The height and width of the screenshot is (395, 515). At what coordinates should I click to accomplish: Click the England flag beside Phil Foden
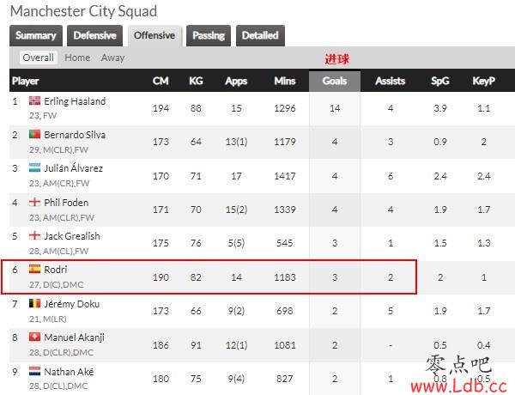pyautogui.click(x=34, y=202)
